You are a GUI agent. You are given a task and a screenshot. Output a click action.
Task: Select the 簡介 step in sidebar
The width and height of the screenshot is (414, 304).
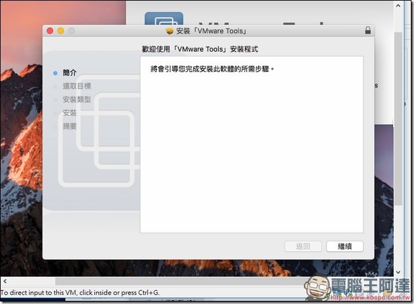coord(70,73)
